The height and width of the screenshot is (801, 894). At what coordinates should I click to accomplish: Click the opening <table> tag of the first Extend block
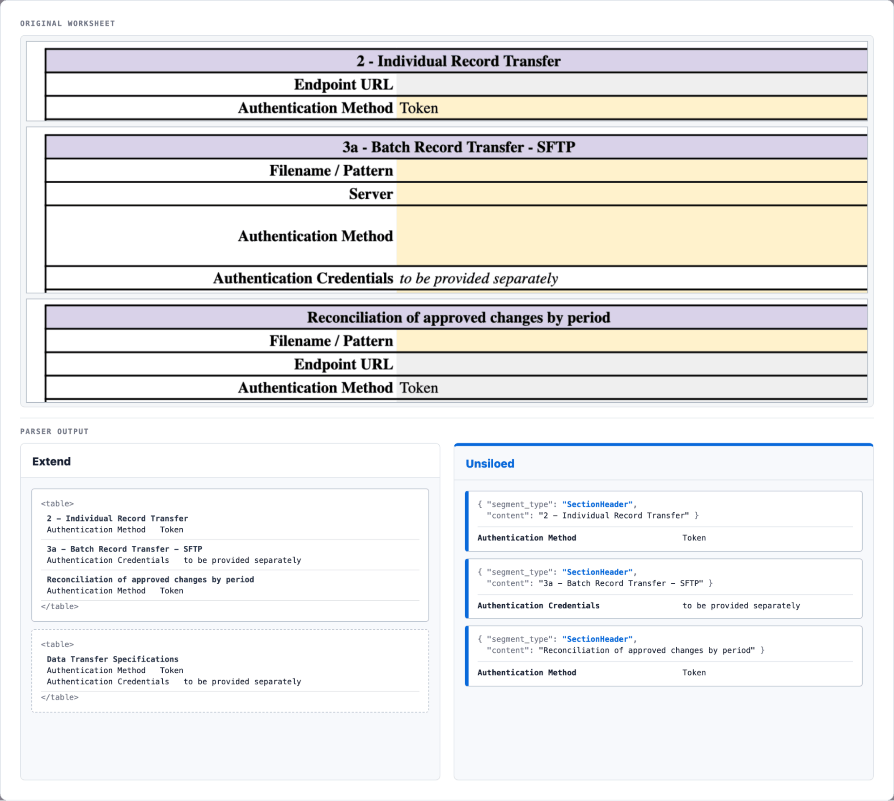click(57, 504)
